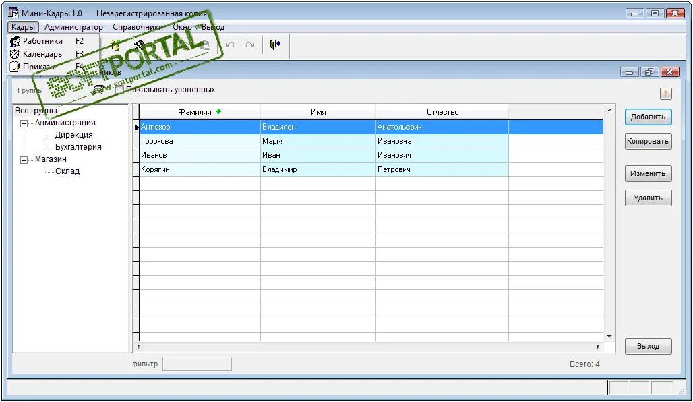Minimize the inner child window
The height and width of the screenshot is (402, 693).
[x=630, y=71]
